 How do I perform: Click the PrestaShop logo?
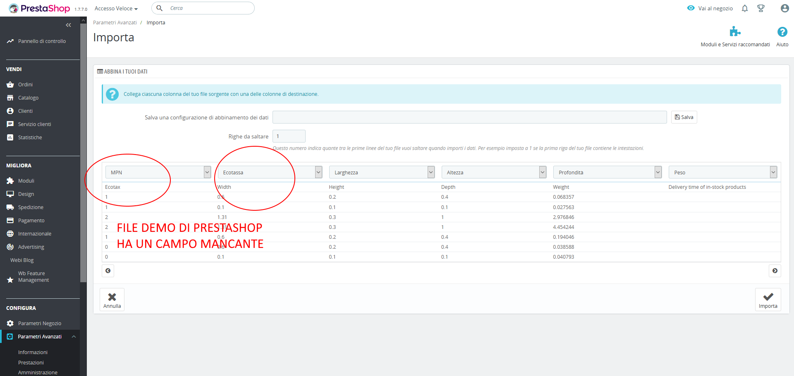click(x=39, y=8)
